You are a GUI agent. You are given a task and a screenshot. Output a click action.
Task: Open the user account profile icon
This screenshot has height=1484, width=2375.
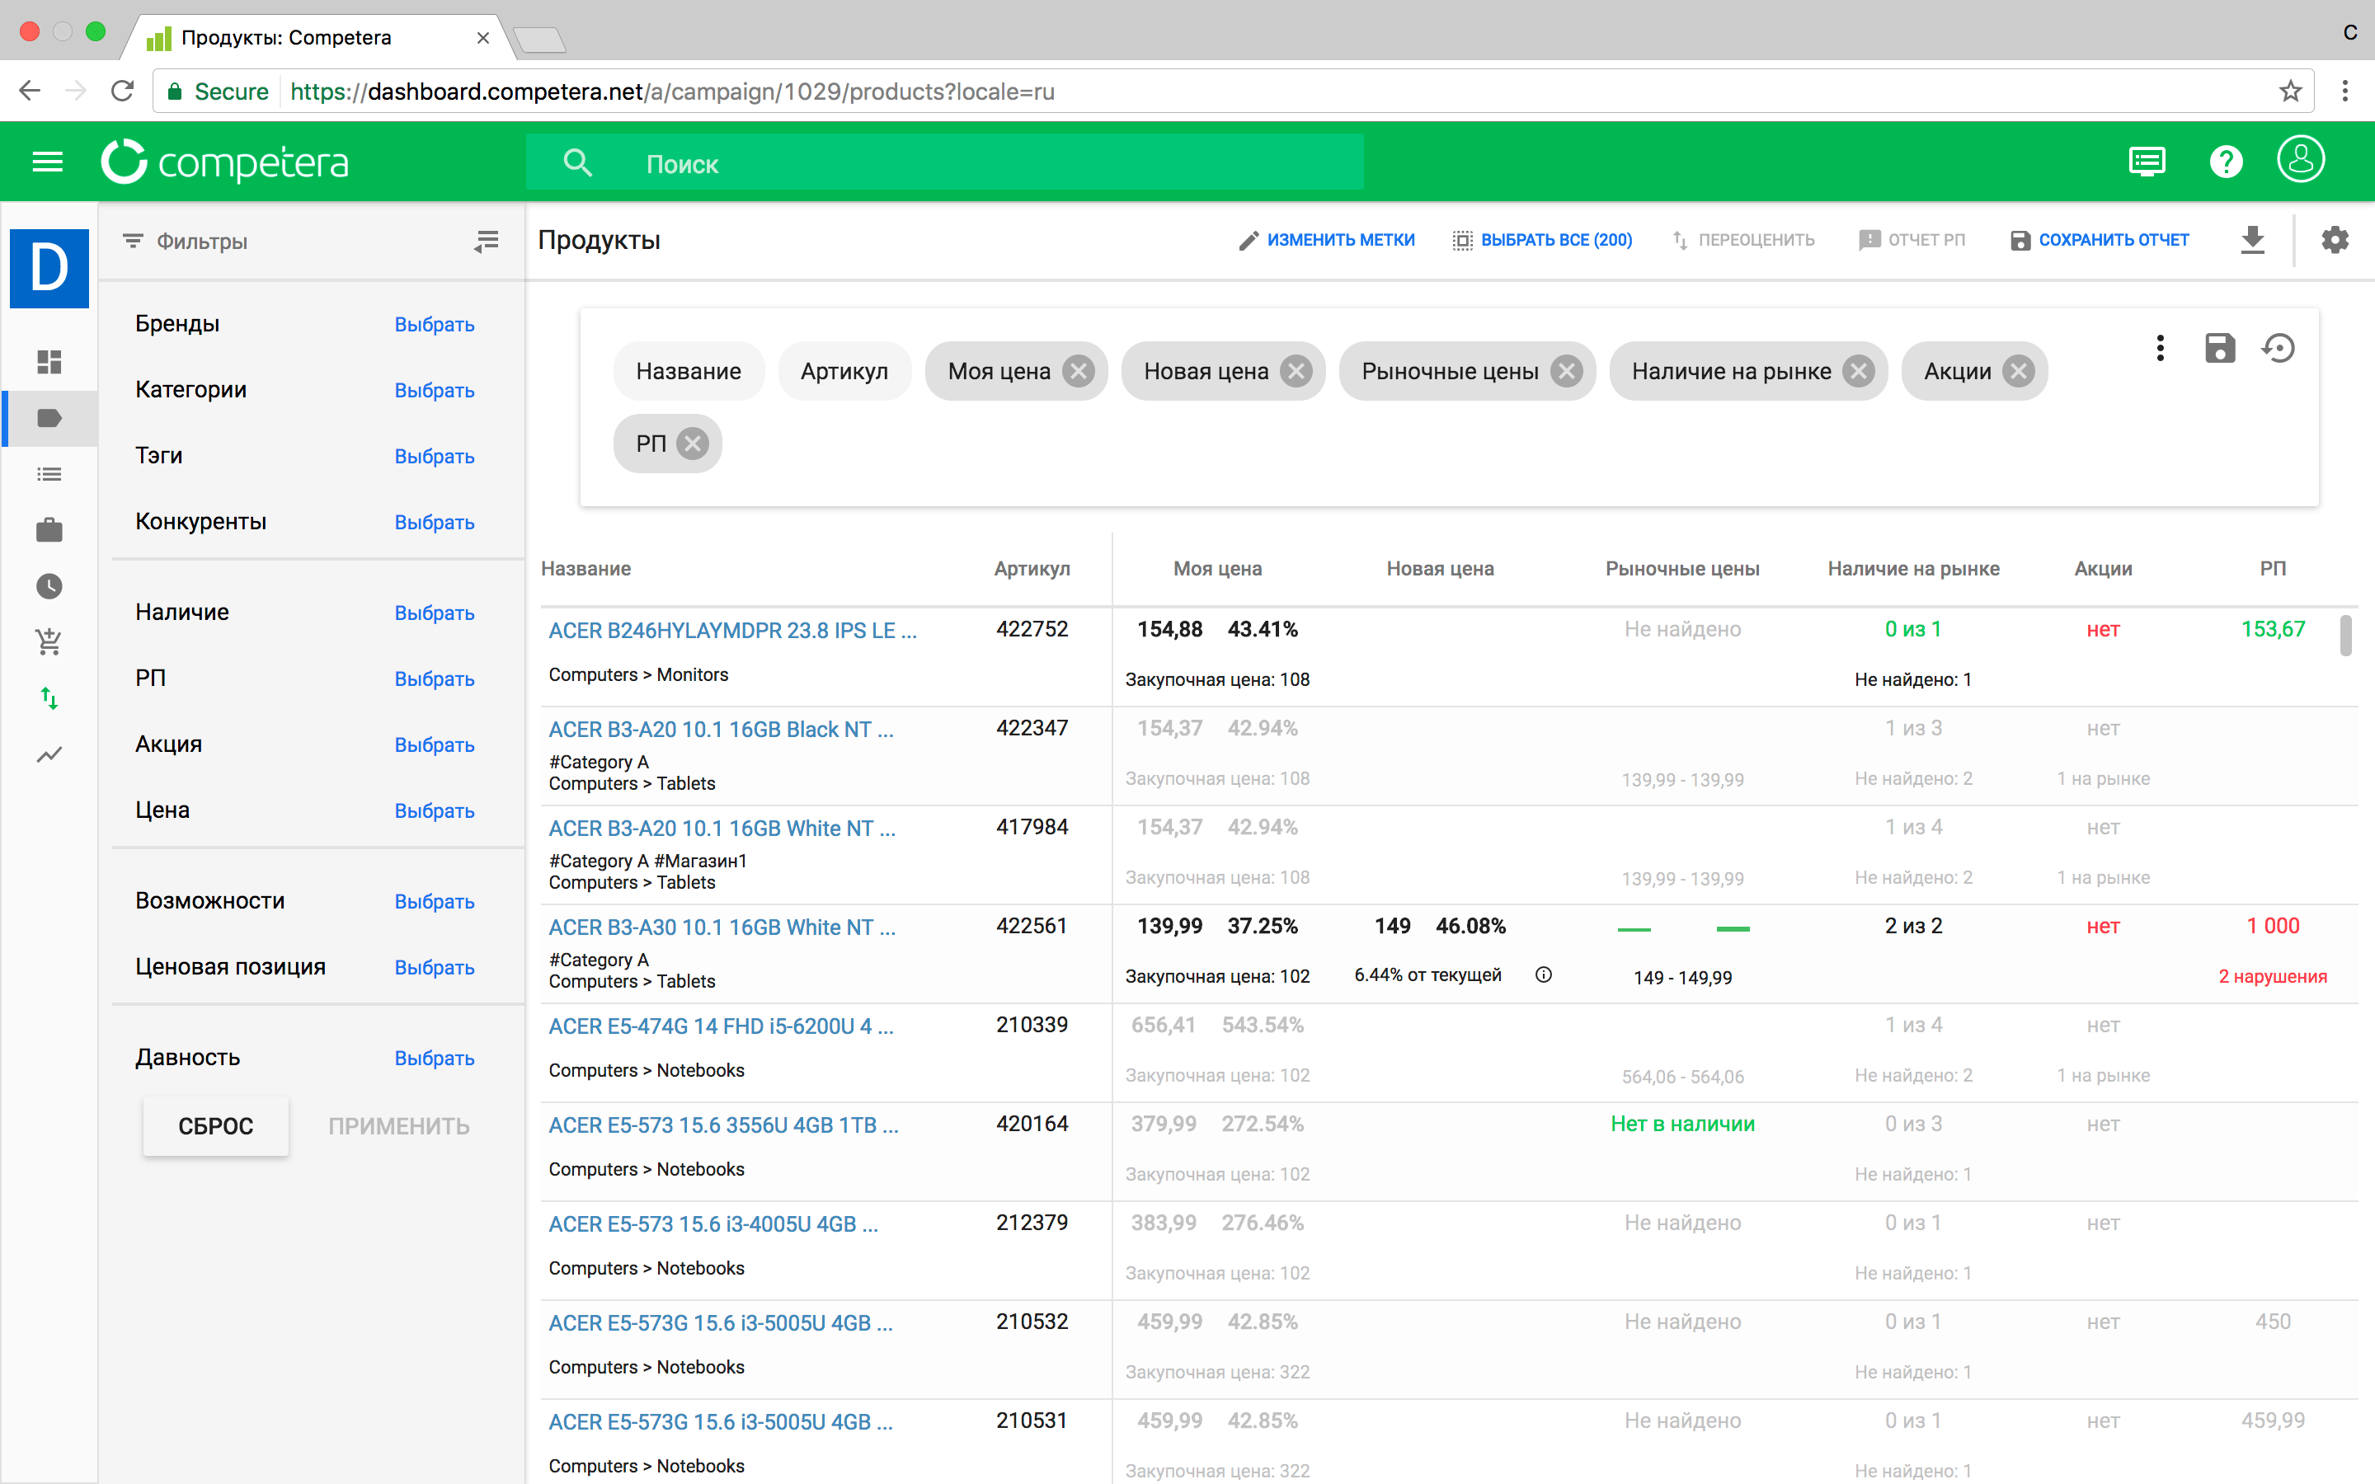[2299, 160]
